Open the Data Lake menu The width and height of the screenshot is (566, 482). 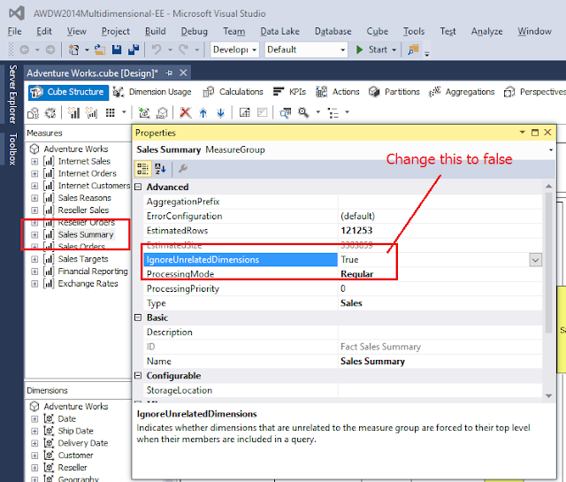point(279,32)
